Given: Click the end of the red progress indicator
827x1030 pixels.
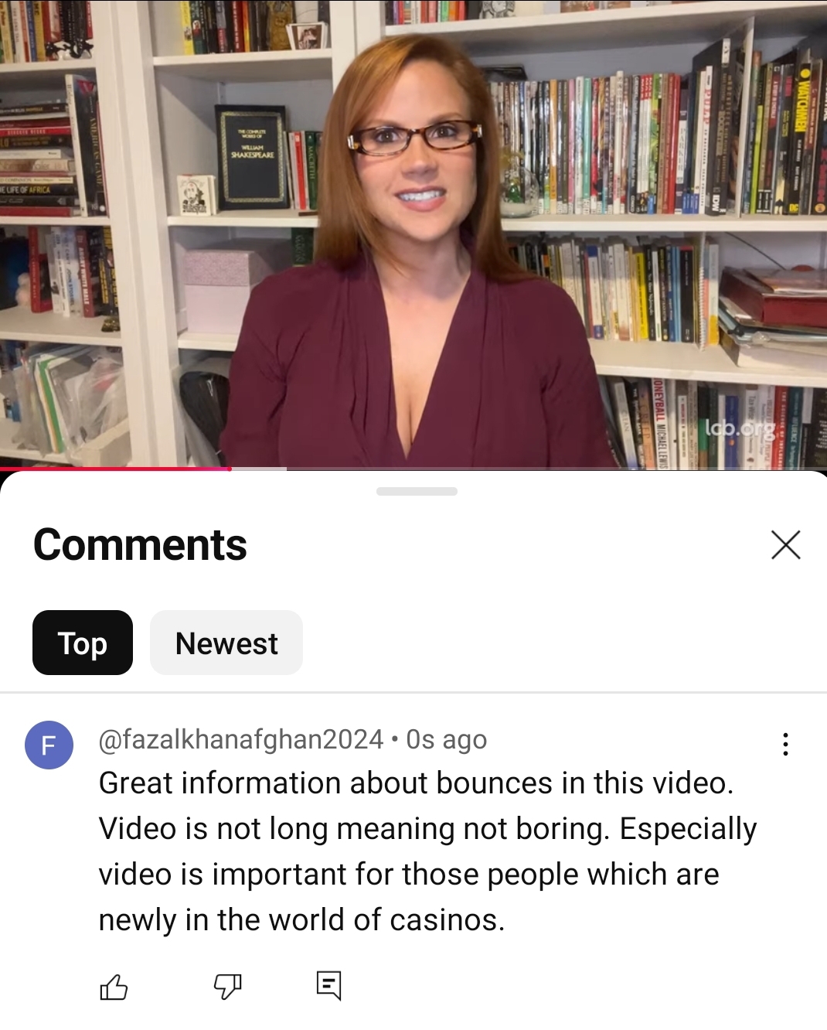Looking at the screenshot, I should [230, 469].
